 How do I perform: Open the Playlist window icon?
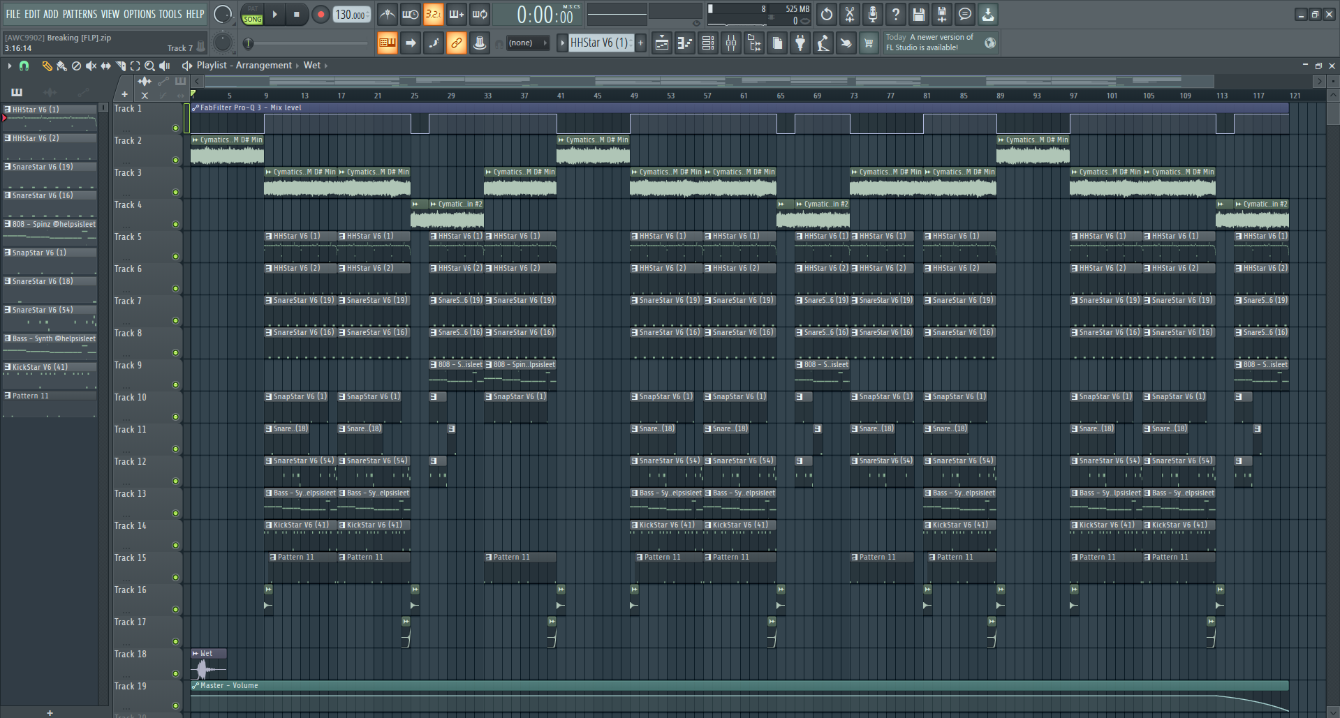tap(662, 43)
